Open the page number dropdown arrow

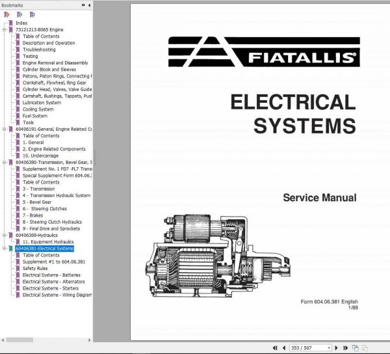coord(329,347)
